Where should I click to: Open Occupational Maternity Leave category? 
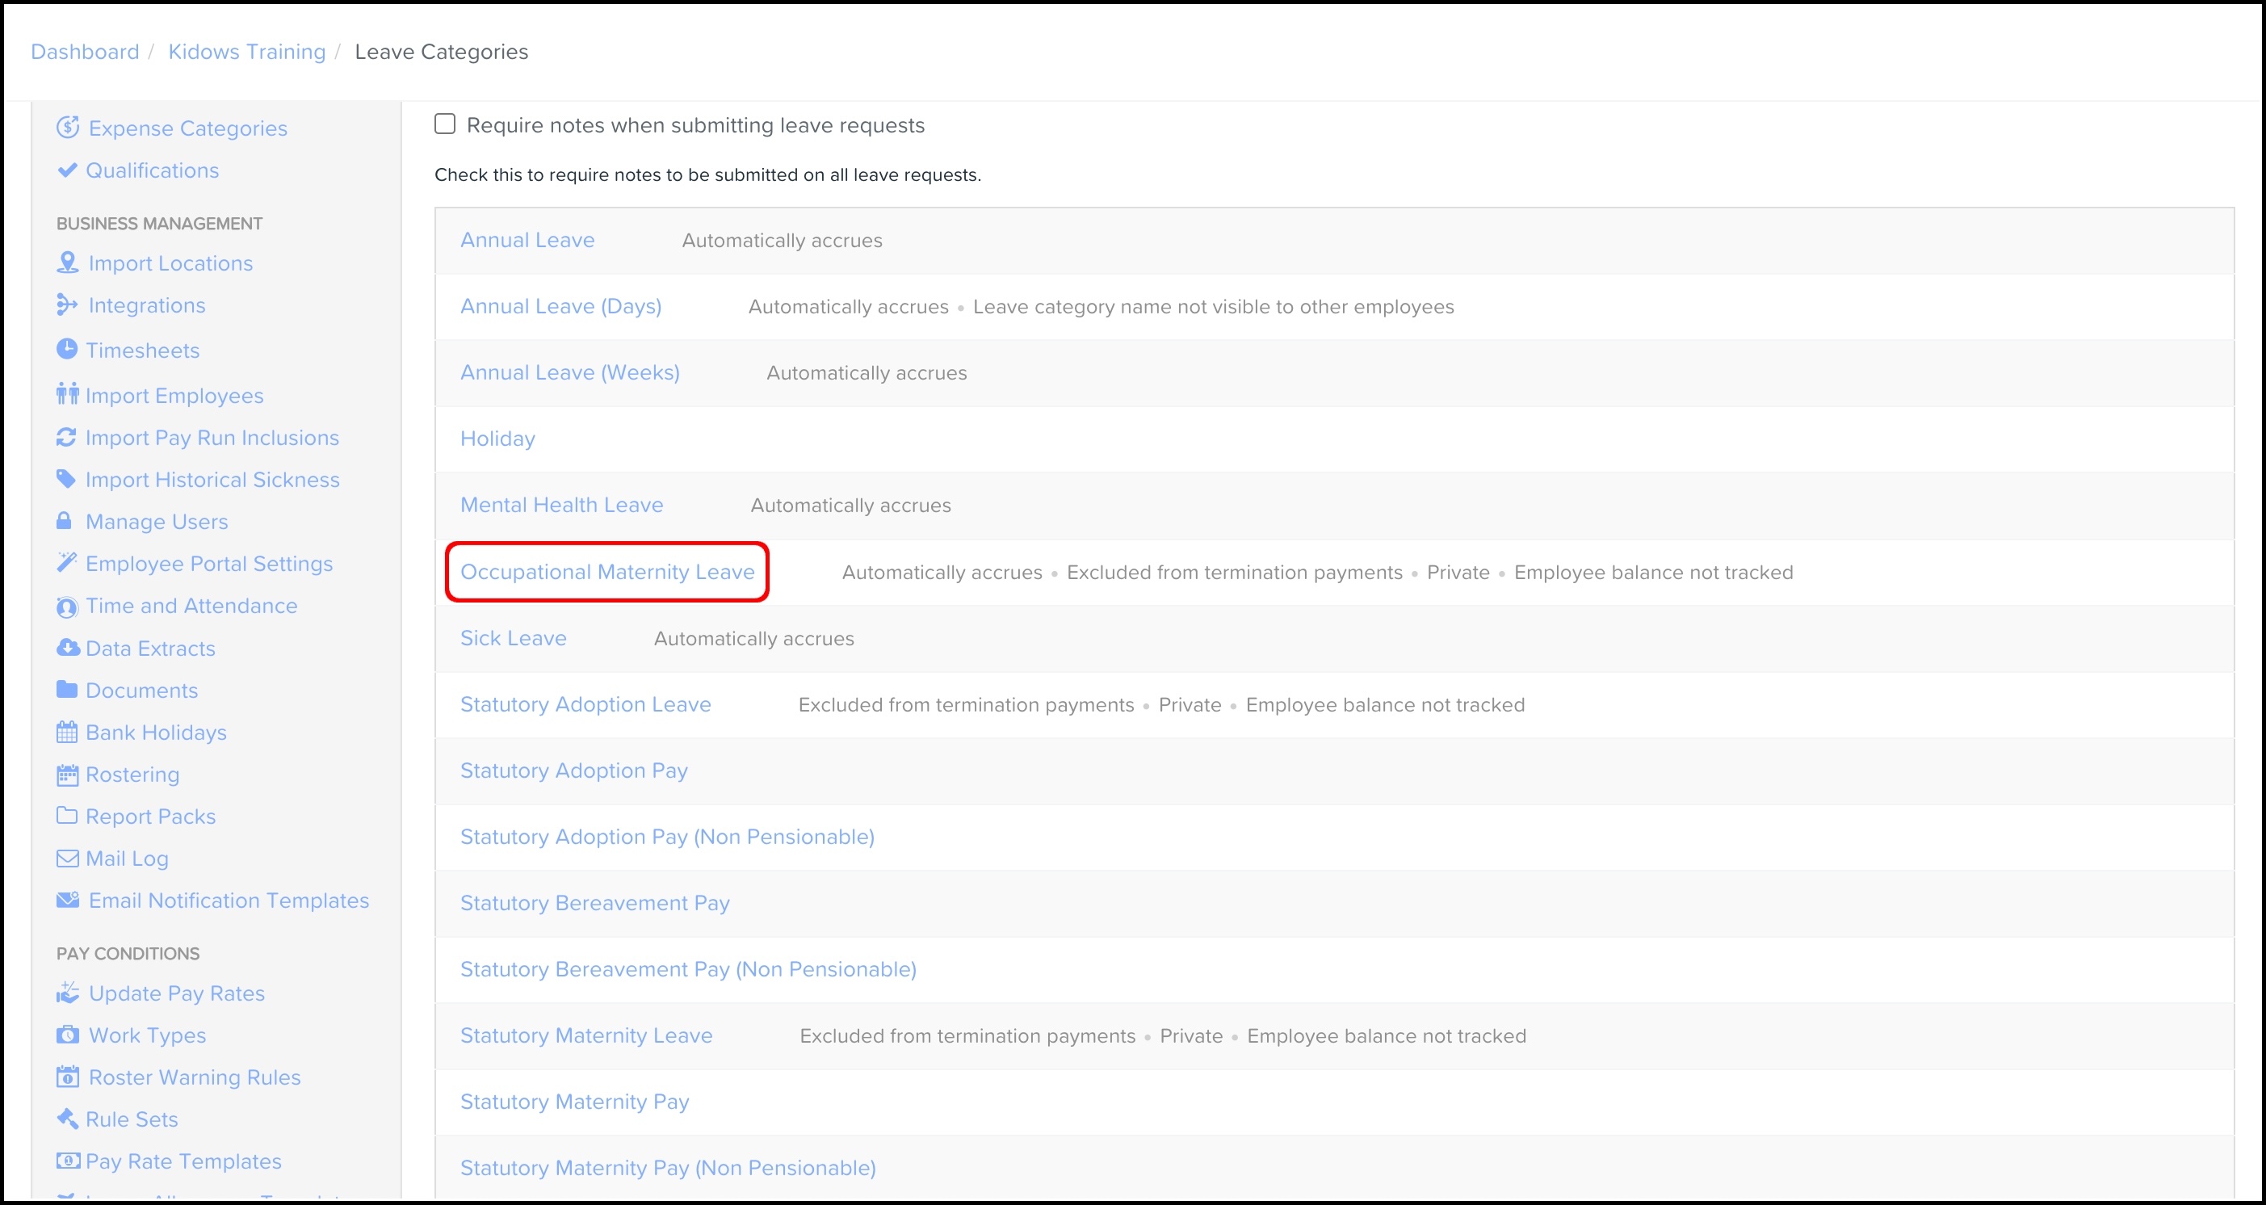tap(607, 572)
